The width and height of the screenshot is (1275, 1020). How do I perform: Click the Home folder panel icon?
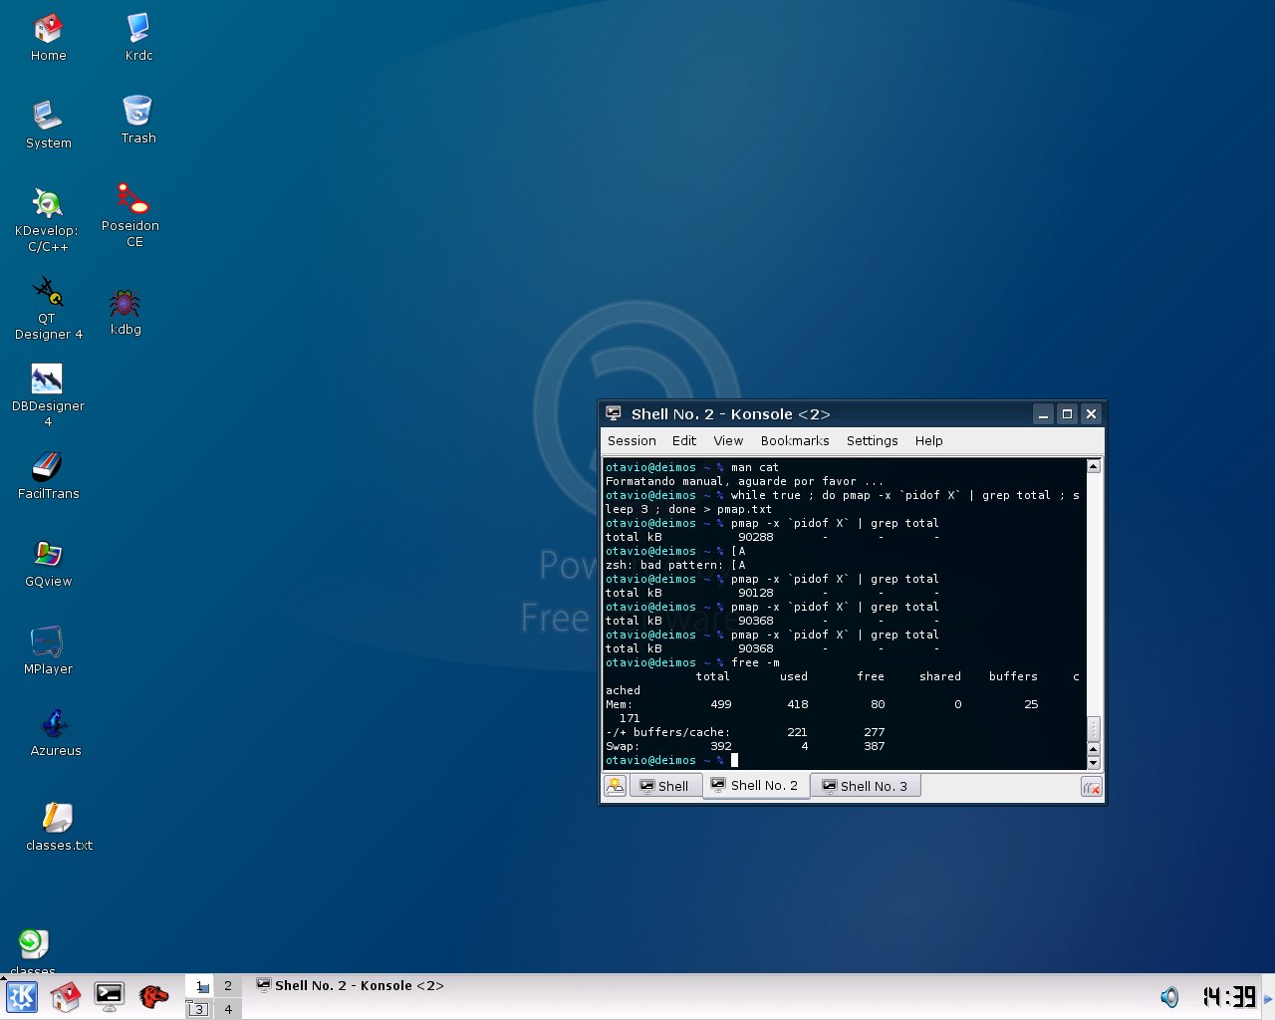(66, 997)
